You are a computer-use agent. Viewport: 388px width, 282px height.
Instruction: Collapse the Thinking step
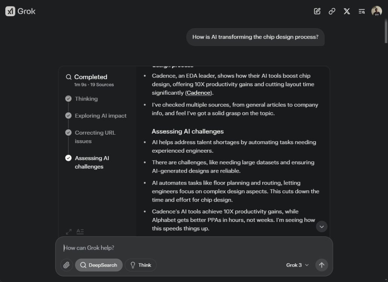(x=86, y=99)
